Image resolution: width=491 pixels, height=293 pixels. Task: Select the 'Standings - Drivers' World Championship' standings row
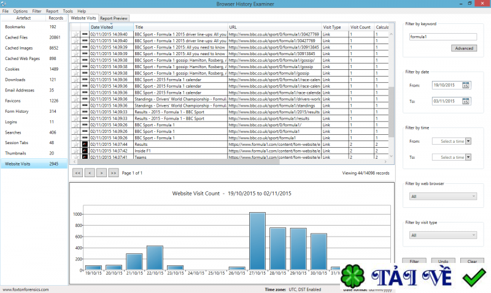[230, 105]
